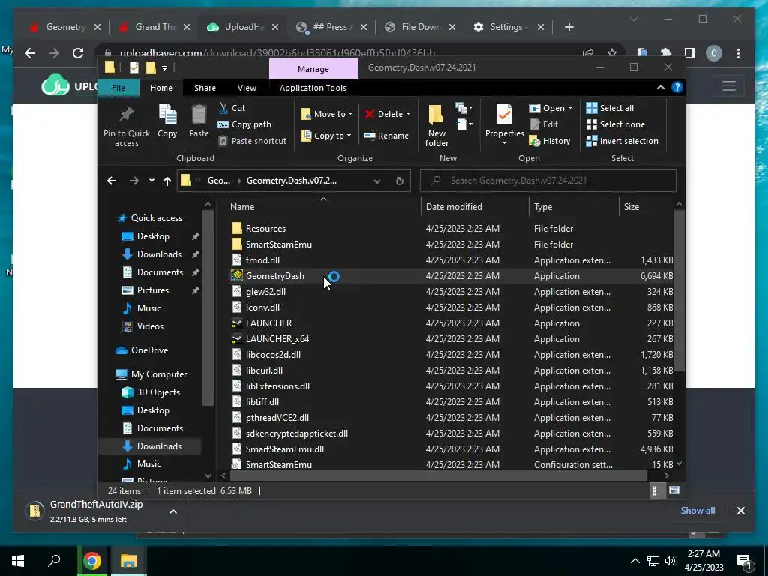Reload the Chrome page
The height and width of the screenshot is (576, 768).
coord(78,53)
